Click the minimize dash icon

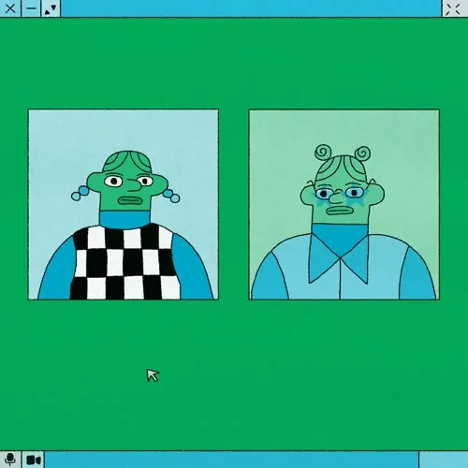(31, 8)
